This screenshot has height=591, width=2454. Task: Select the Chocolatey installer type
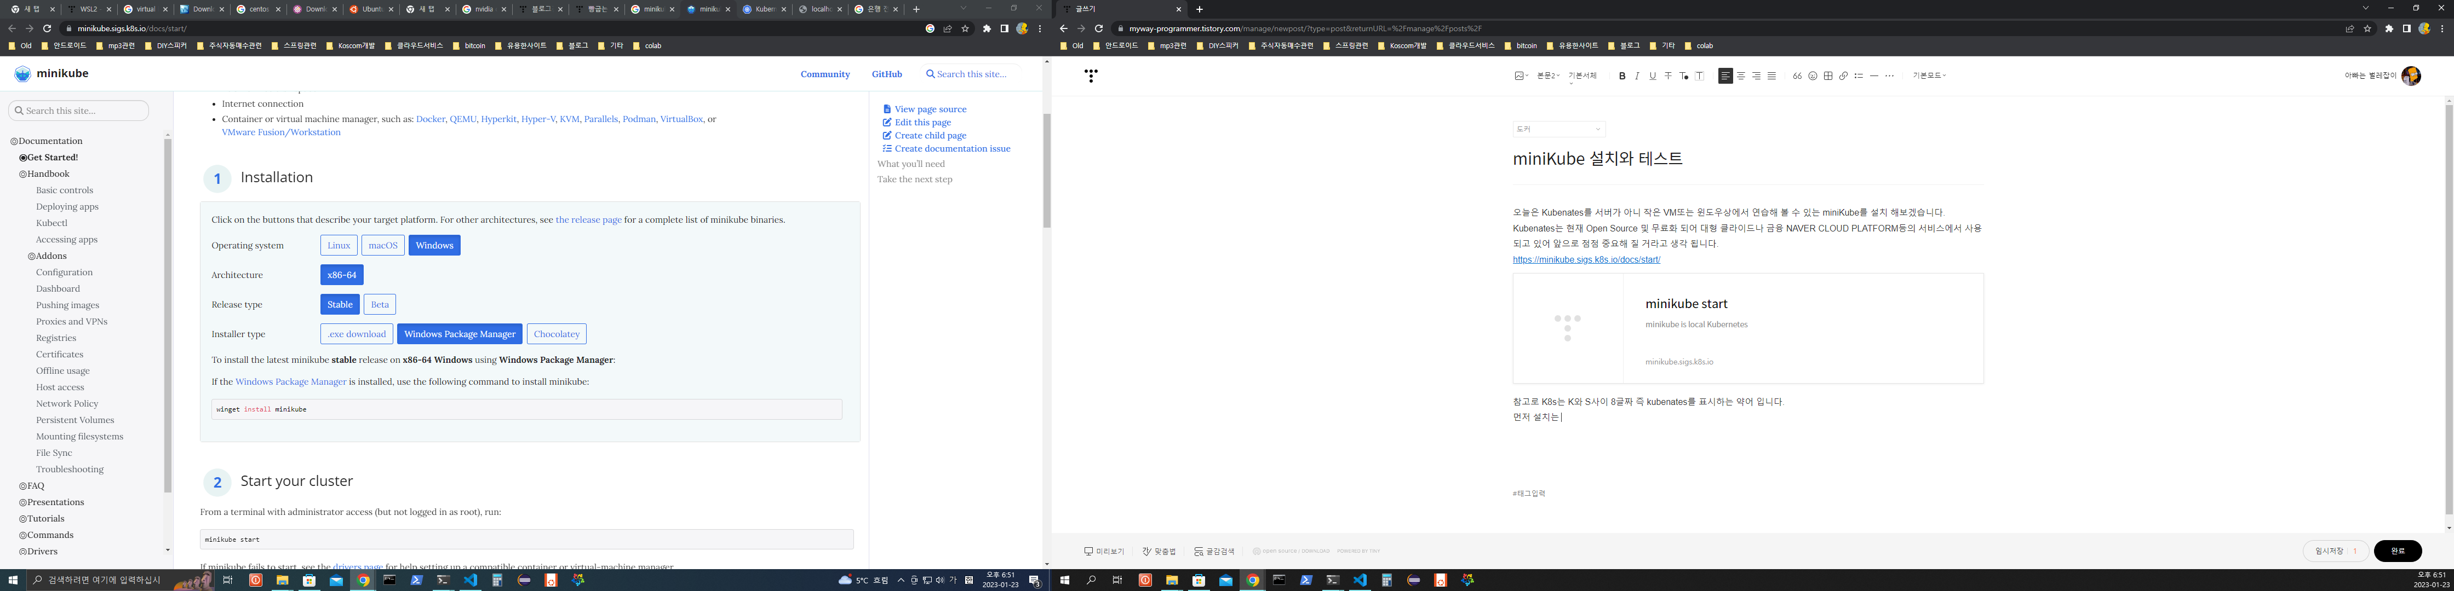[x=557, y=334]
